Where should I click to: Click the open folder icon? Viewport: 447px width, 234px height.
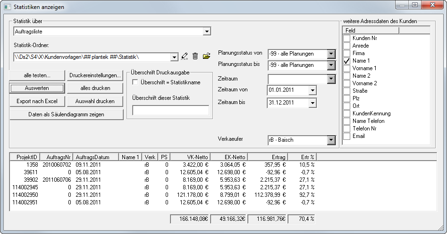coord(206,56)
